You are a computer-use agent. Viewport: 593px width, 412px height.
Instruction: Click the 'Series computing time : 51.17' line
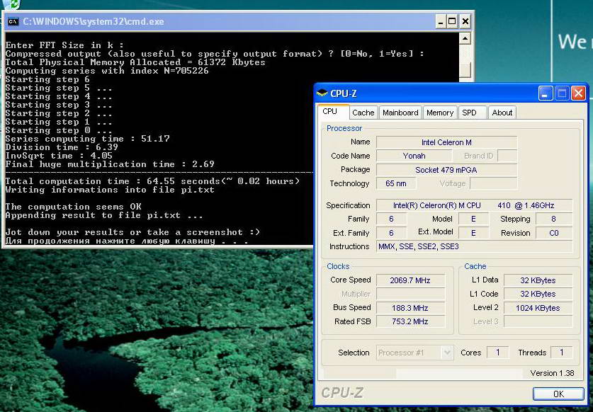pos(87,139)
